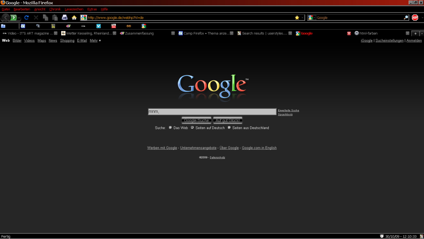Click the Google site icon in the address bar
This screenshot has width=424, height=239.
click(x=83, y=18)
